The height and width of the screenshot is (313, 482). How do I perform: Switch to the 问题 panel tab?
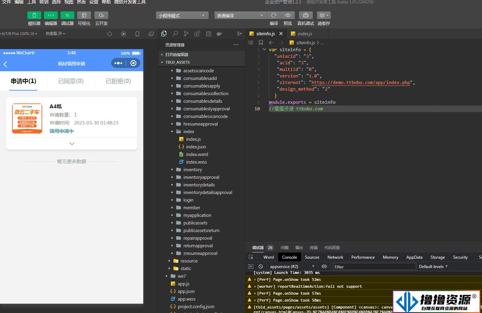click(285, 248)
